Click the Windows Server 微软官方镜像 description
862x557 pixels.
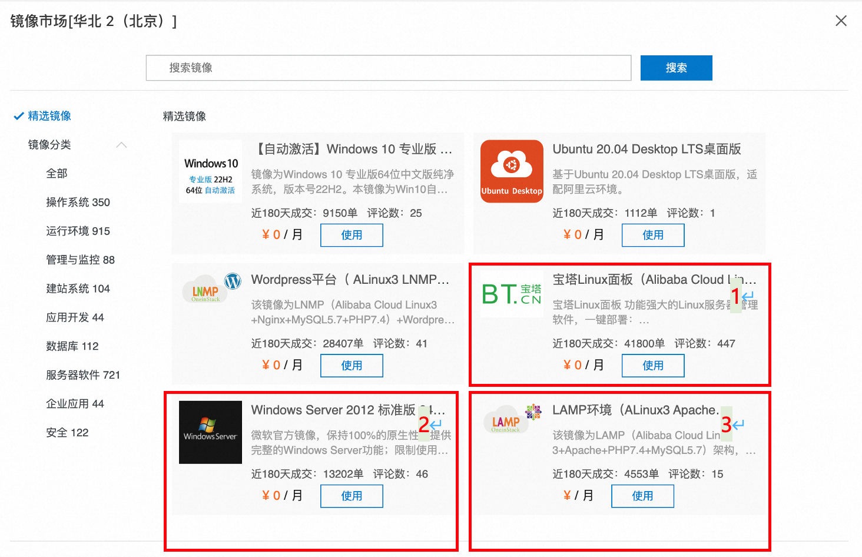click(x=351, y=443)
